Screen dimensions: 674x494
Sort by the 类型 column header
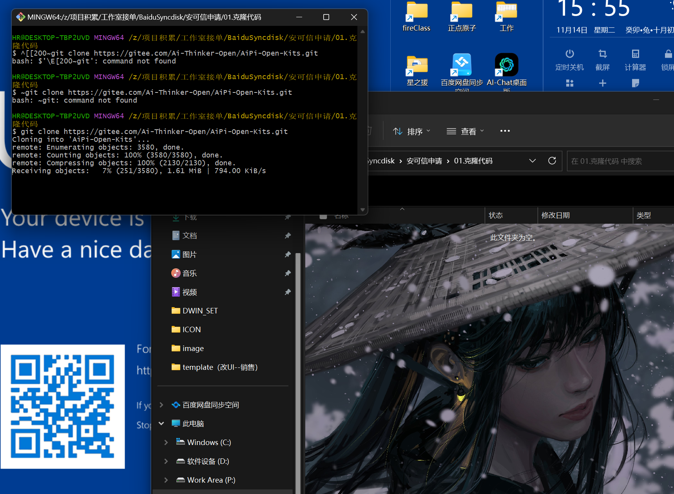click(x=653, y=215)
